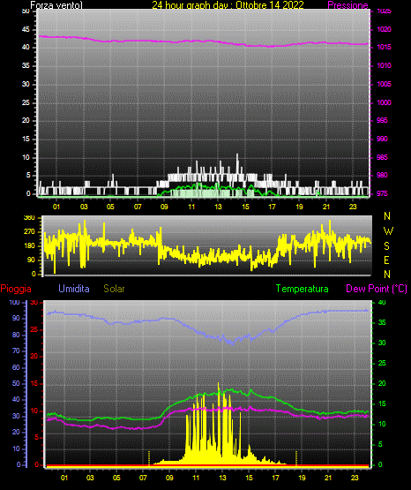The width and height of the screenshot is (411, 490).
Task: Click the green Temperatura legend label
Action: pos(303,289)
